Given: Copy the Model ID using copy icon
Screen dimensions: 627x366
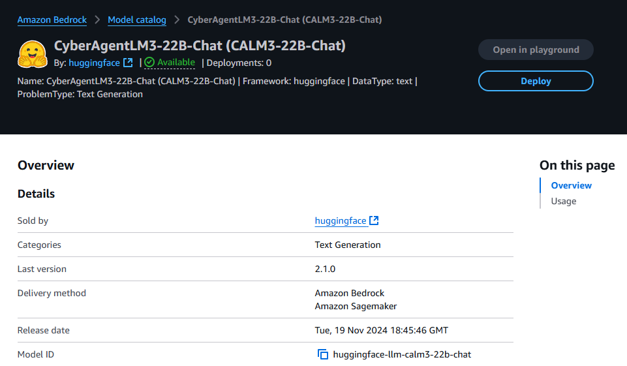Looking at the screenshot, I should [323, 354].
